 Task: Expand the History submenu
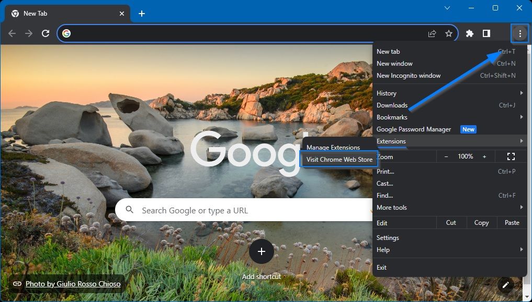coord(386,93)
